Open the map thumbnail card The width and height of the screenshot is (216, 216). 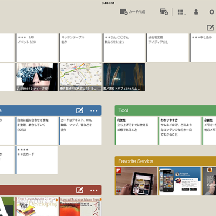point(80,77)
